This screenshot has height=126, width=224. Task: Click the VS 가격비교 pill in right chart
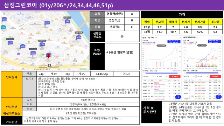tap(202, 45)
